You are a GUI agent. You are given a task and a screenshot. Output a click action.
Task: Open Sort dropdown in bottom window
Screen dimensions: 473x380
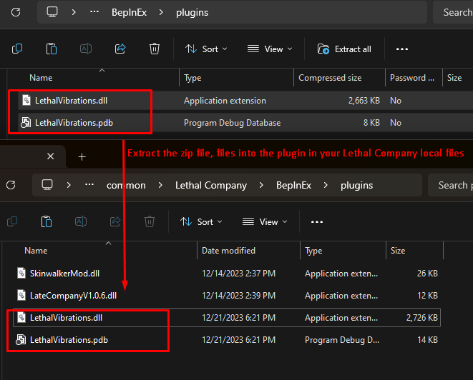pos(201,222)
